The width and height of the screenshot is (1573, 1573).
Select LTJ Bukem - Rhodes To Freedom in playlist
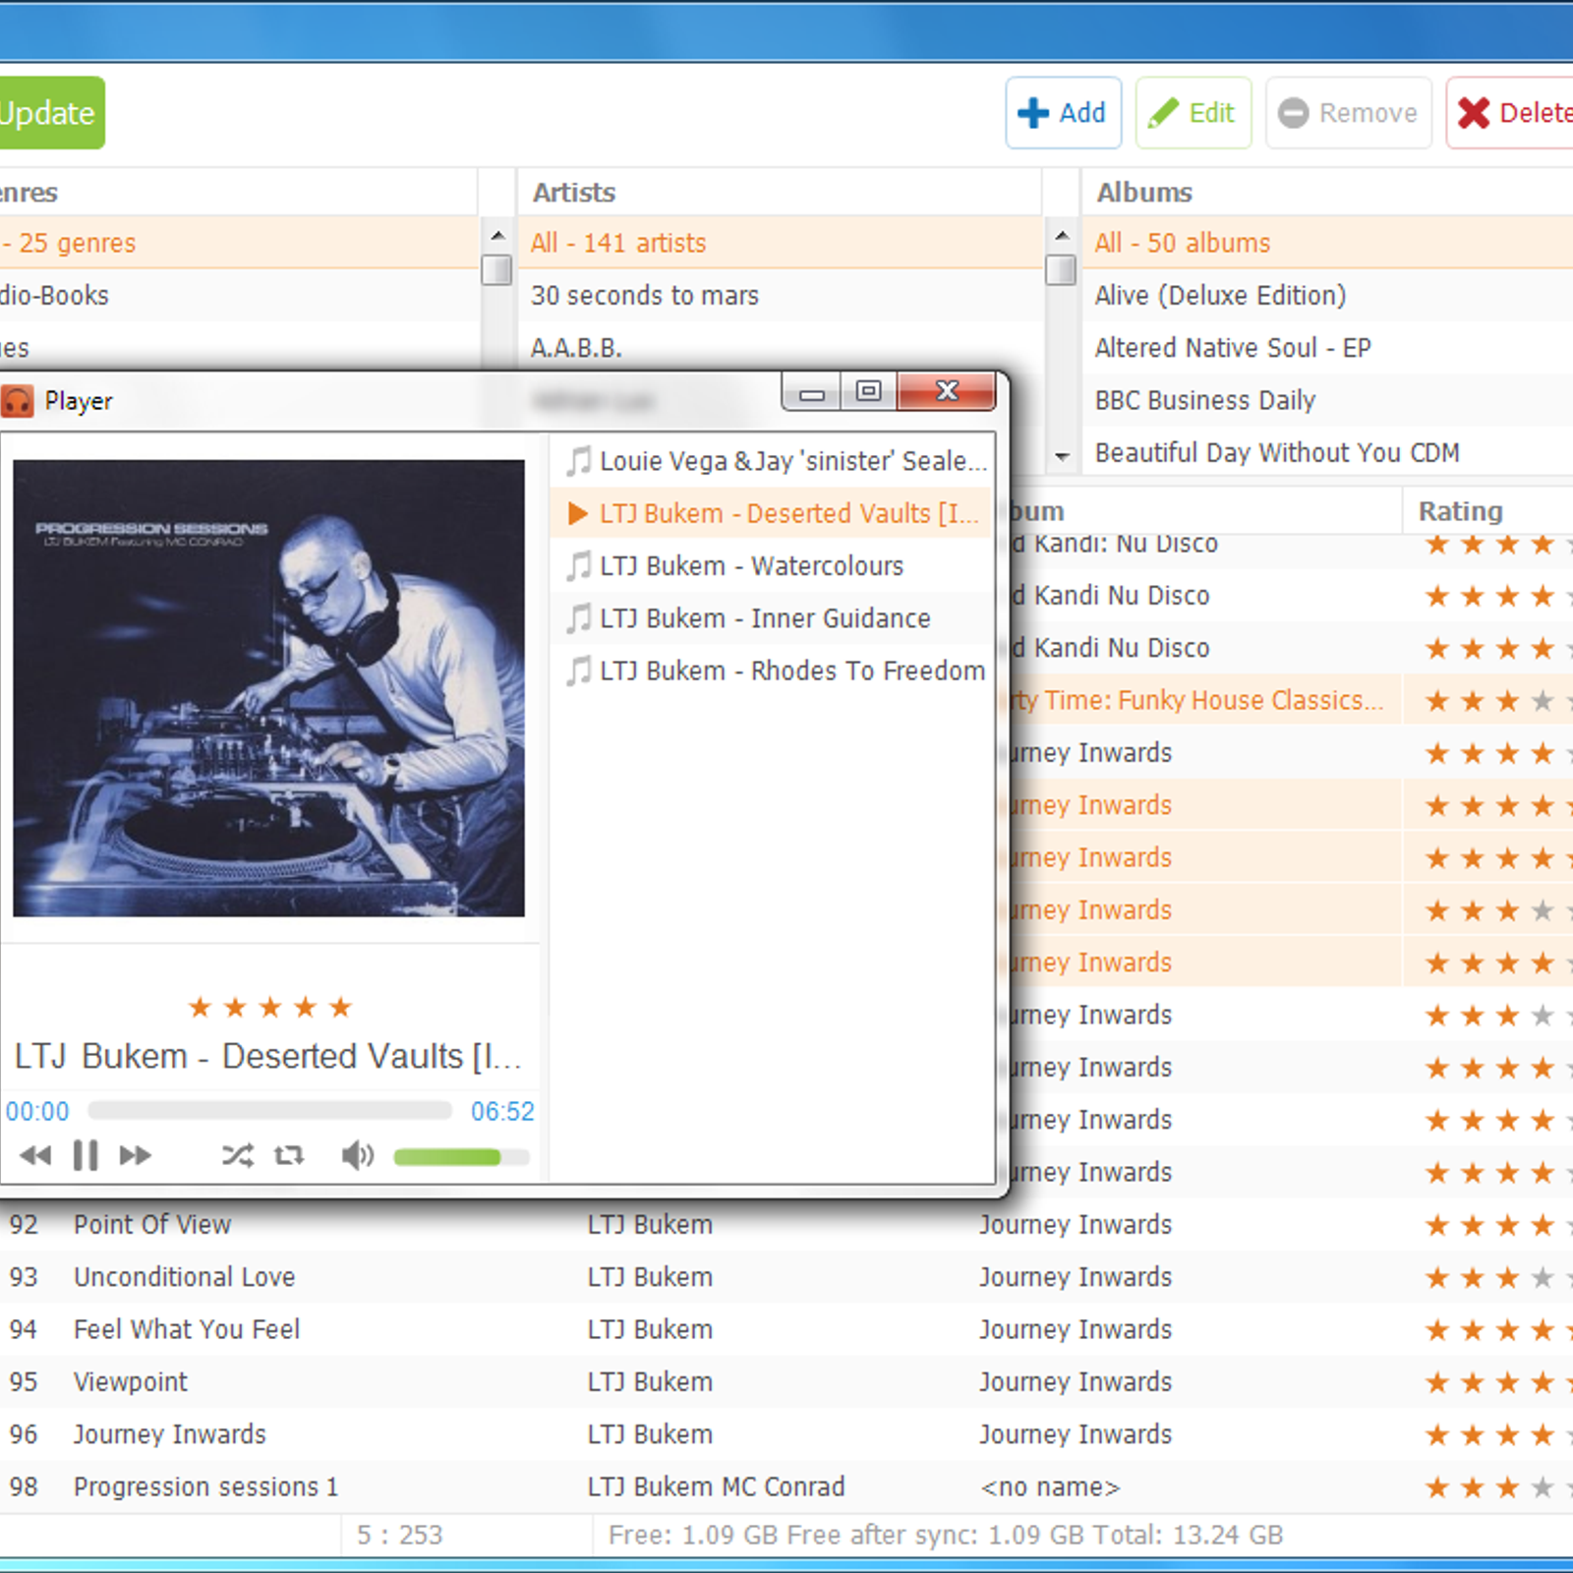pos(773,670)
